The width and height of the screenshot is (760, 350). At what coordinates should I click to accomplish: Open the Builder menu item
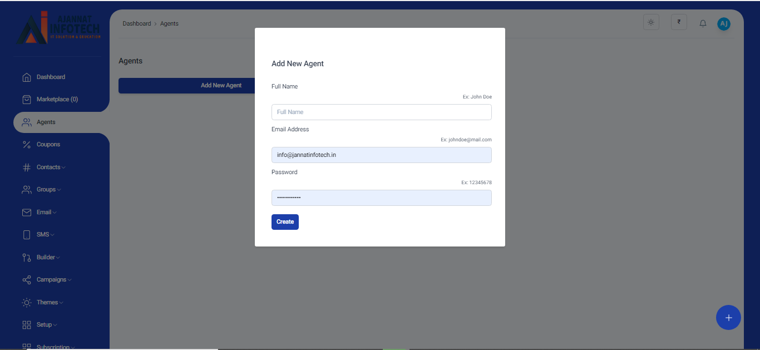[48, 257]
